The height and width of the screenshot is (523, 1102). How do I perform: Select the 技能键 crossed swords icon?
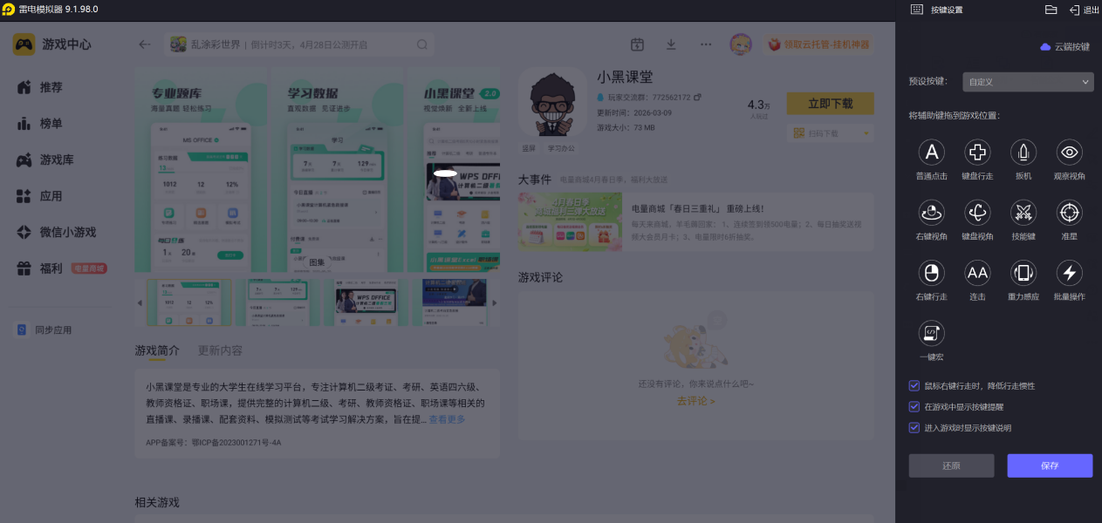click(1023, 213)
